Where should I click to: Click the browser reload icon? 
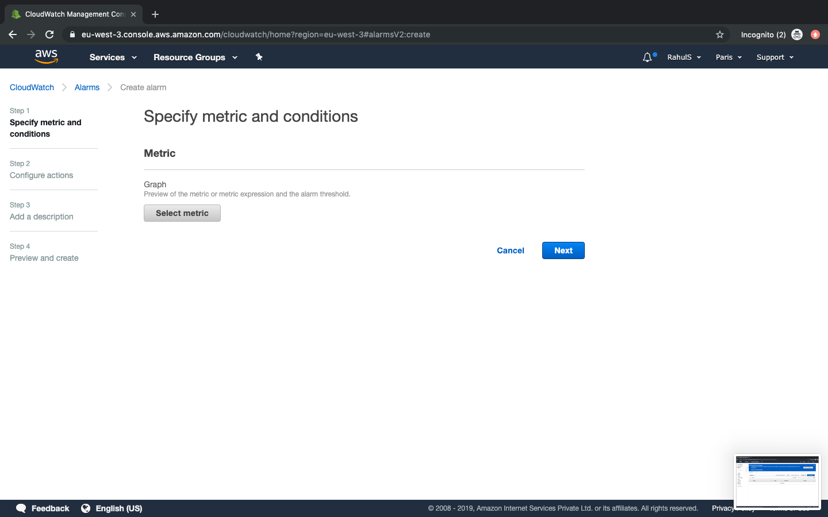(x=49, y=34)
